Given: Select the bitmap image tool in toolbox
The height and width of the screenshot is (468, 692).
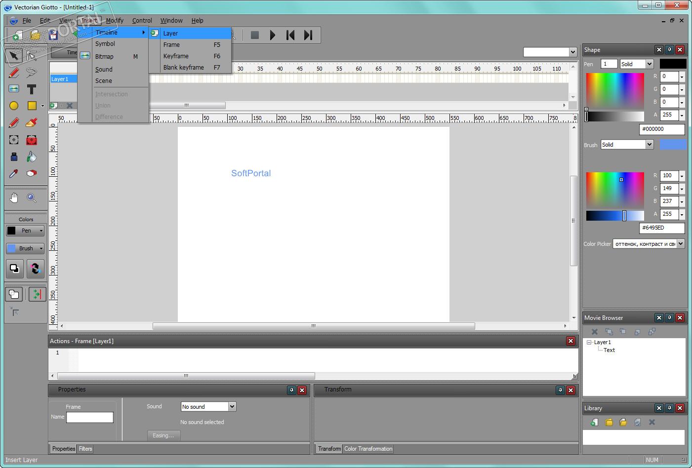Looking at the screenshot, I should (14, 89).
